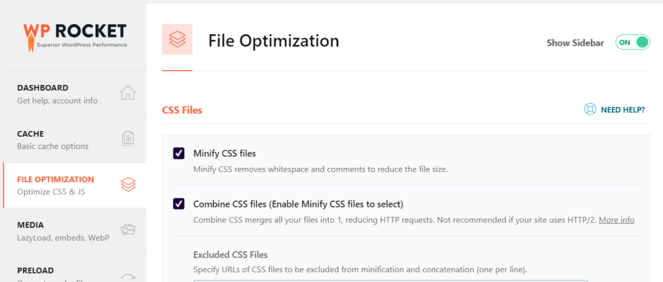
Task: Click the Minify CSS files label
Action: pos(225,153)
